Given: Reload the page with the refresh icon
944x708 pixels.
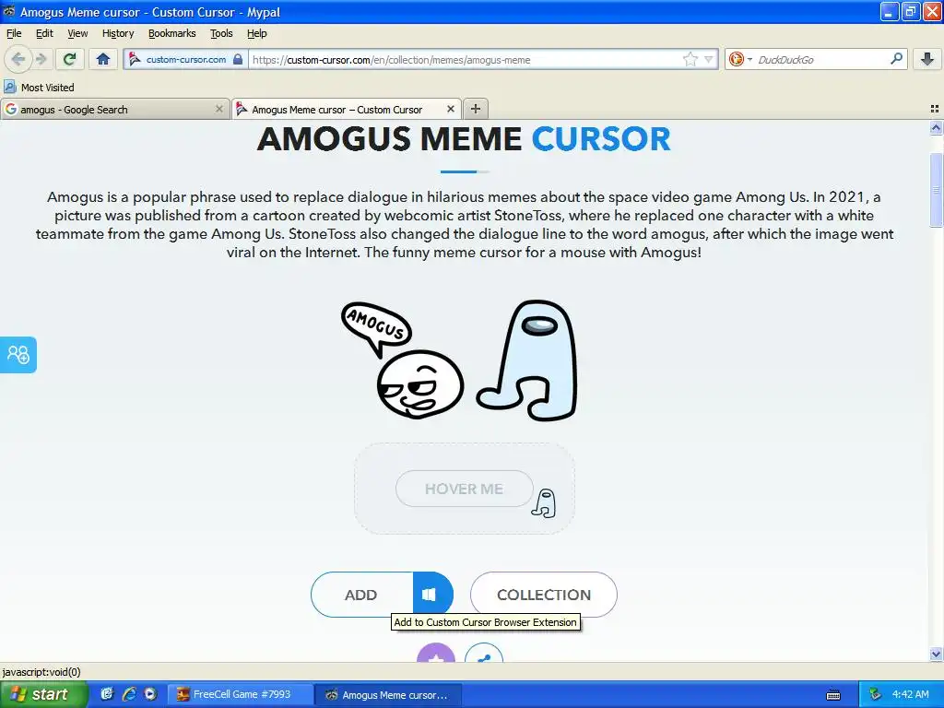Looking at the screenshot, I should [70, 59].
